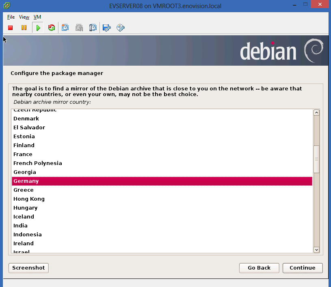The image size is (331, 287).
Task: Open the VM menu
Action: click(x=37, y=17)
